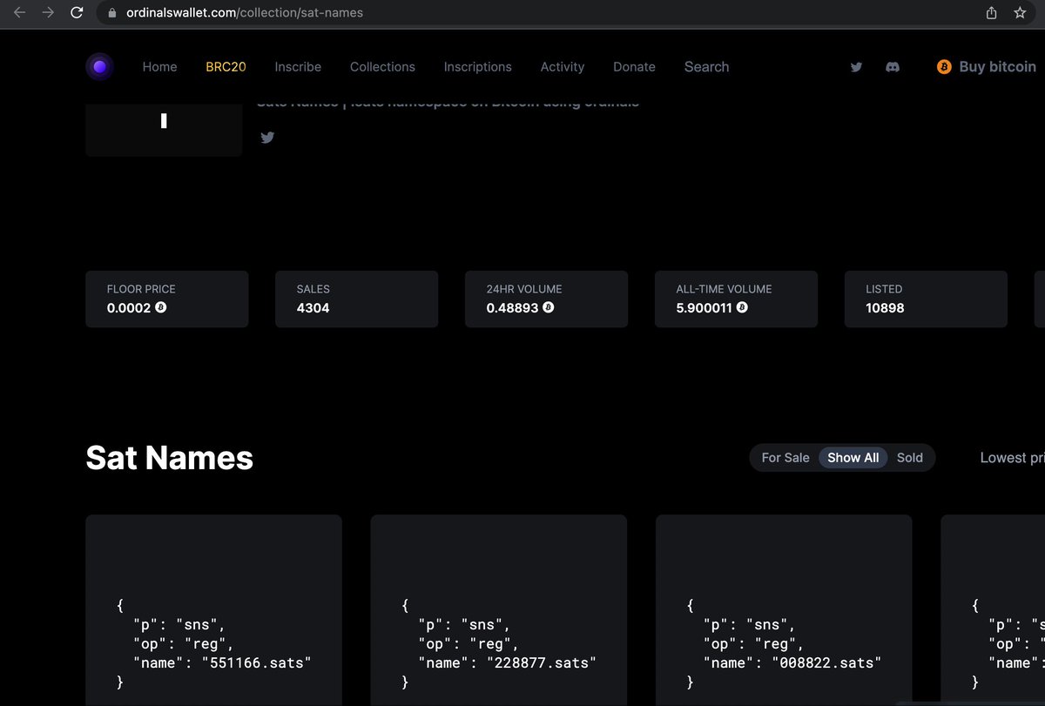
Task: Open the 228877.sats inscription card
Action: tap(498, 610)
